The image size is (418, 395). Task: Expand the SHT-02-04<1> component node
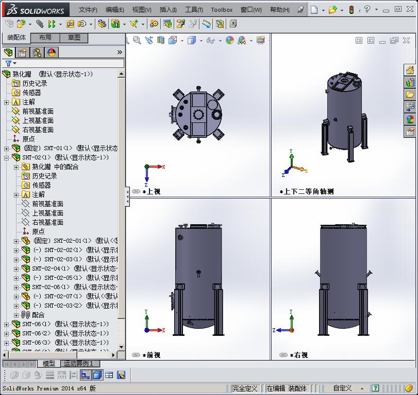click(16, 269)
